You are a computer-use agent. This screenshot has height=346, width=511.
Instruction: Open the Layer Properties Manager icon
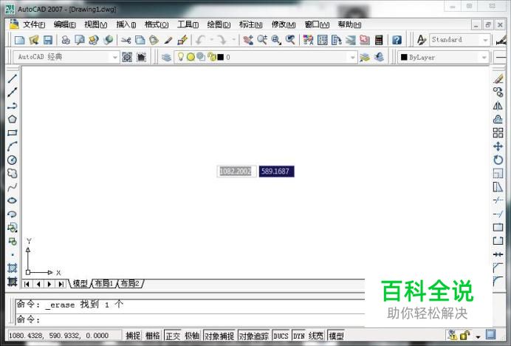coord(166,58)
